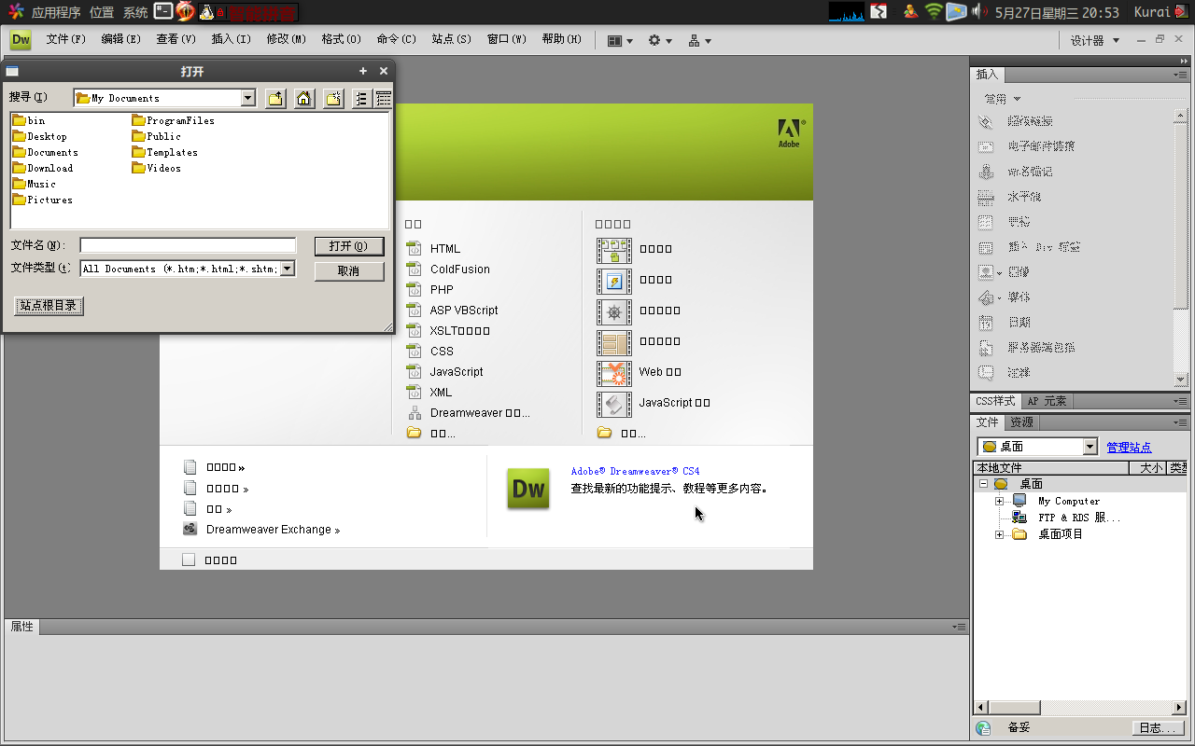Insert an email link (电子邮件链接) icon
Viewport: 1195px width, 746px height.
(986, 146)
